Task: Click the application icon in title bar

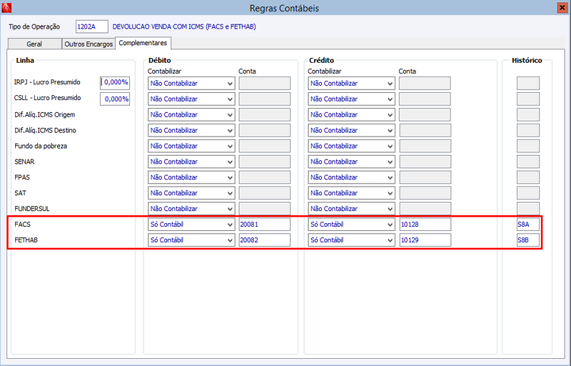Action: point(6,7)
